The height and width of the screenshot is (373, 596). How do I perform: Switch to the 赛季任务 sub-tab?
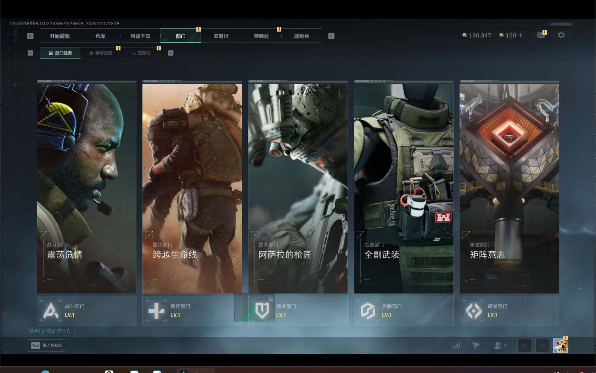[101, 53]
